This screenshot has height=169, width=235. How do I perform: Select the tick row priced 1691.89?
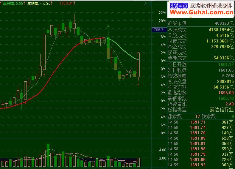201,138
